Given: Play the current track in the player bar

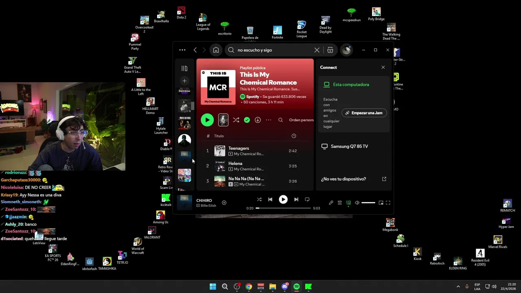Looking at the screenshot, I should click(x=283, y=199).
